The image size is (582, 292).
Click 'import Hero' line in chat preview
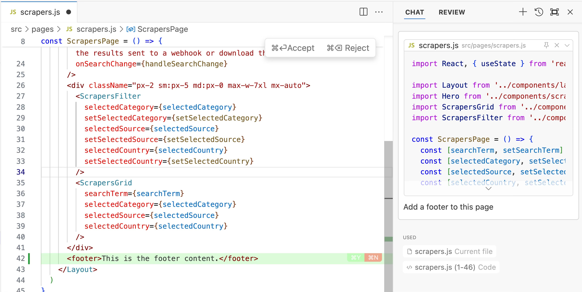click(489, 96)
